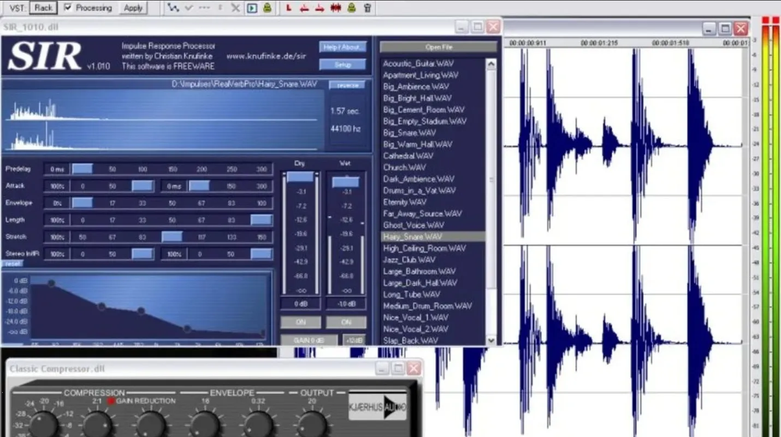Click the compressor threshold knob
Viewport: 781px width, 437px height.
click(x=44, y=424)
